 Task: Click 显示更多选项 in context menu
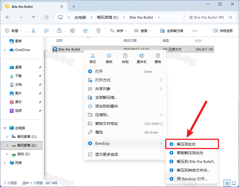tap(125, 154)
